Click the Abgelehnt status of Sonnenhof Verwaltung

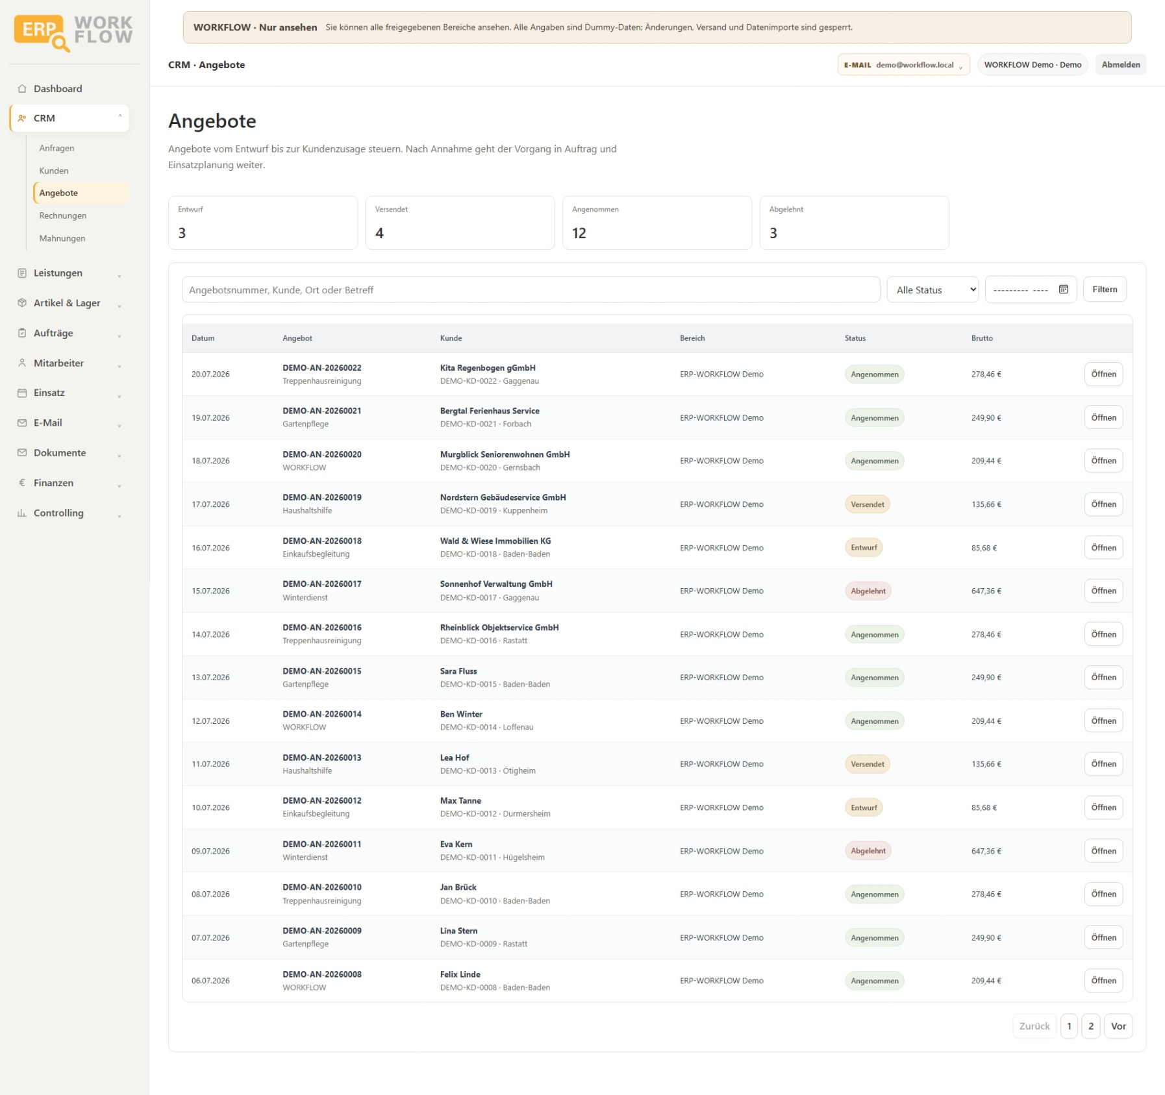point(868,591)
